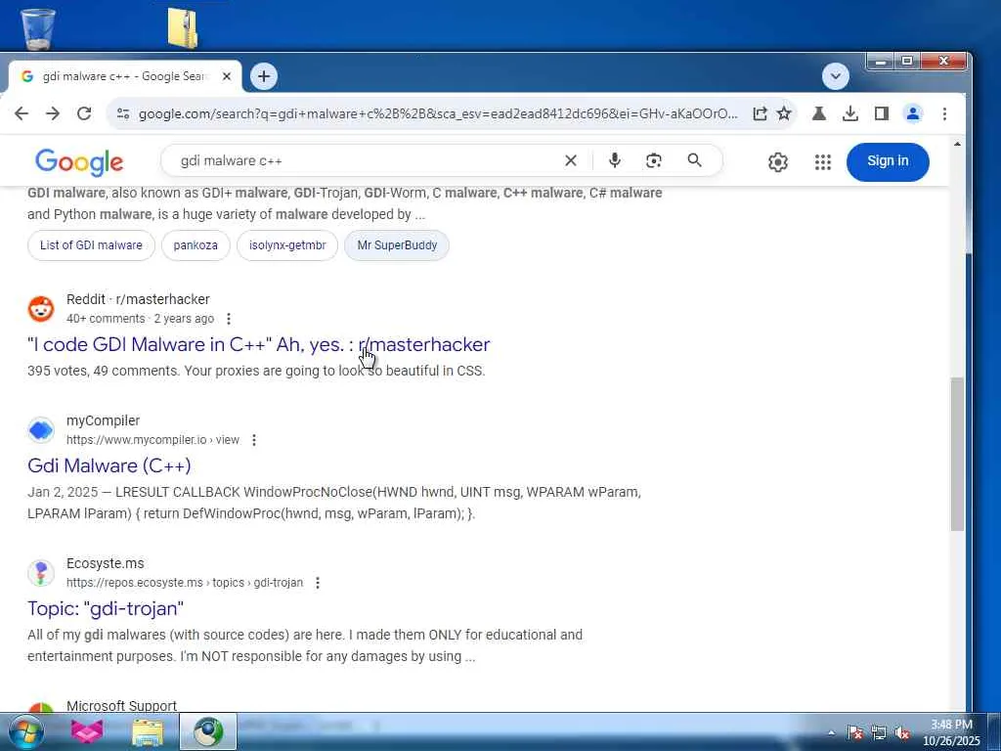Select the Mr SuperBuddy chip
The height and width of the screenshot is (751, 1001).
pos(397,245)
